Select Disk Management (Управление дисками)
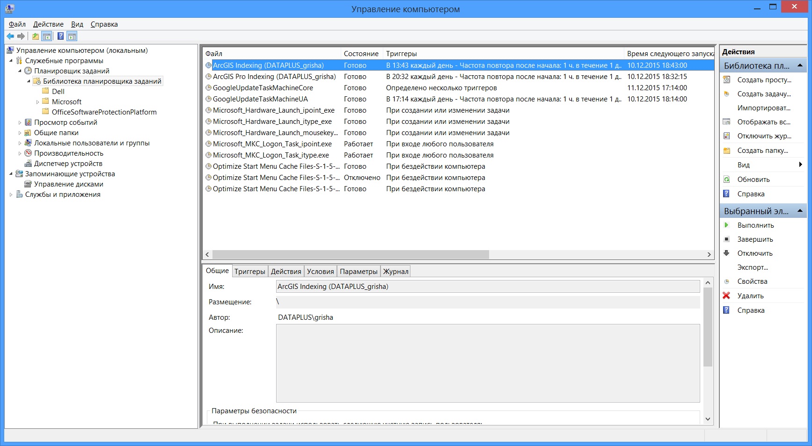 tap(68, 184)
